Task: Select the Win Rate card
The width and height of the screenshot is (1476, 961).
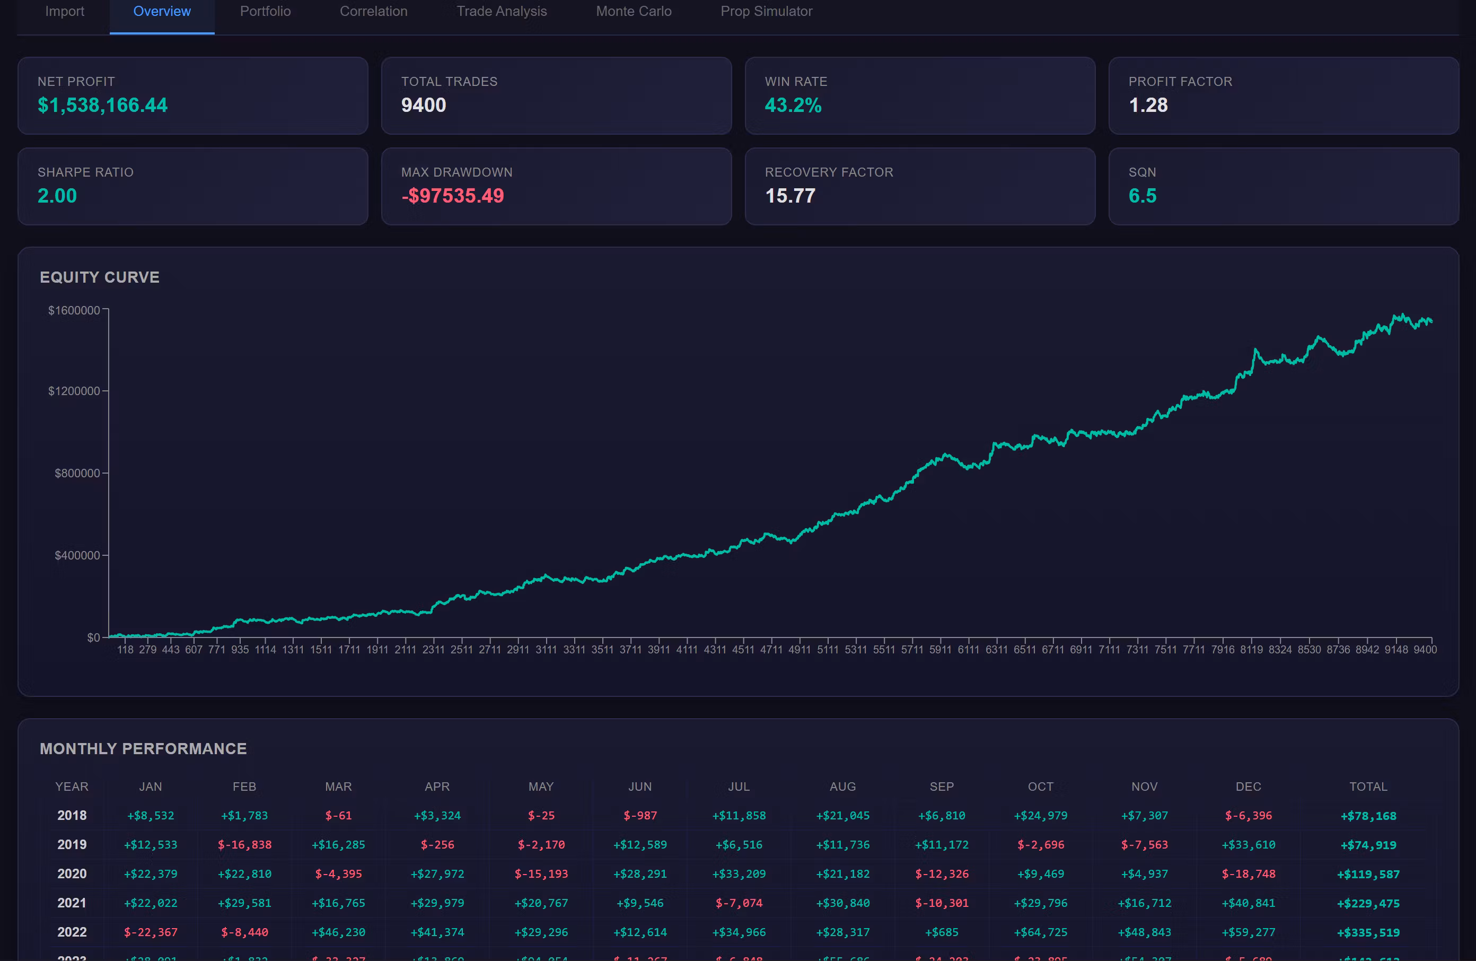Action: [920, 95]
